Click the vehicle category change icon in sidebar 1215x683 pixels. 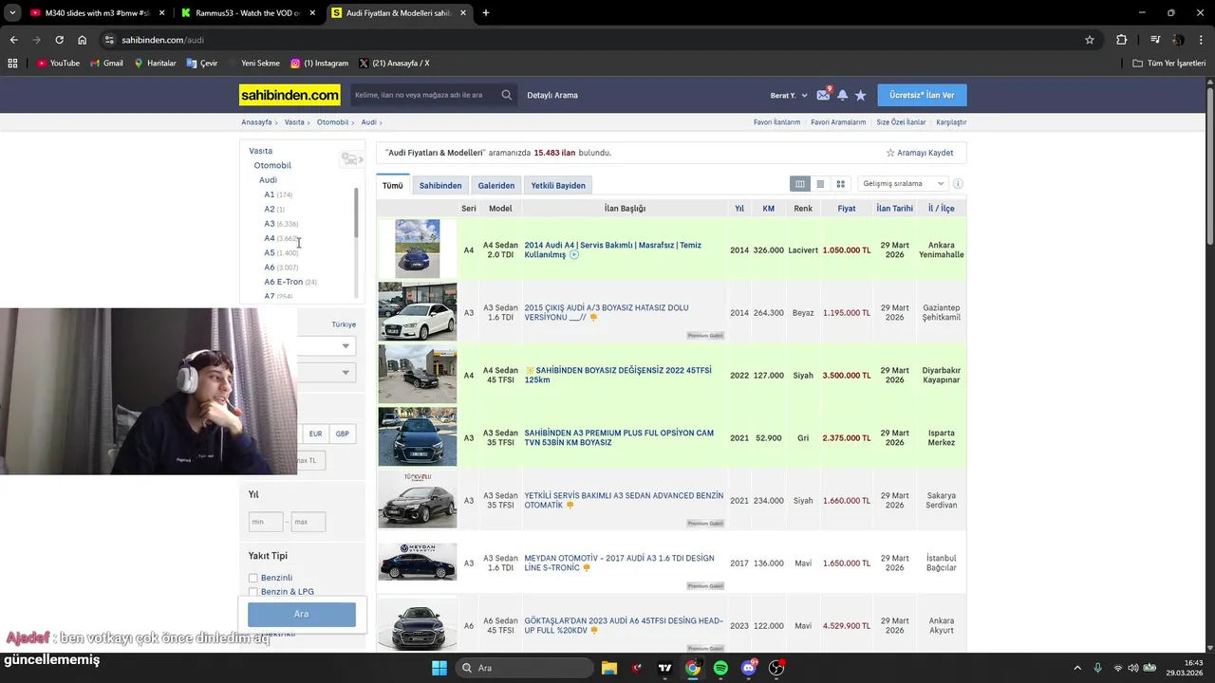(x=350, y=159)
